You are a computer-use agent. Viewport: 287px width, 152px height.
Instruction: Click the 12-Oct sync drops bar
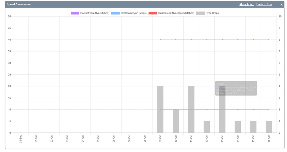(207, 127)
